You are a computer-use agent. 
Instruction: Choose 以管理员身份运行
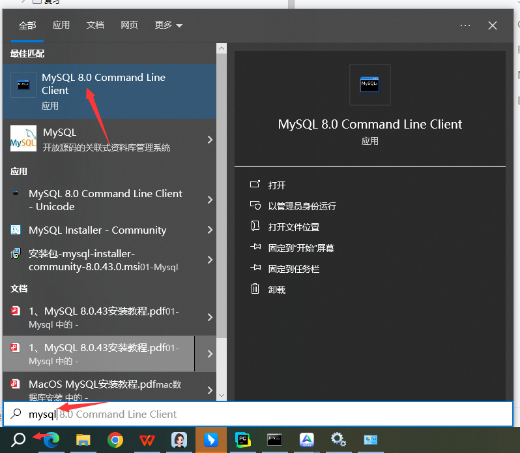[x=302, y=206]
